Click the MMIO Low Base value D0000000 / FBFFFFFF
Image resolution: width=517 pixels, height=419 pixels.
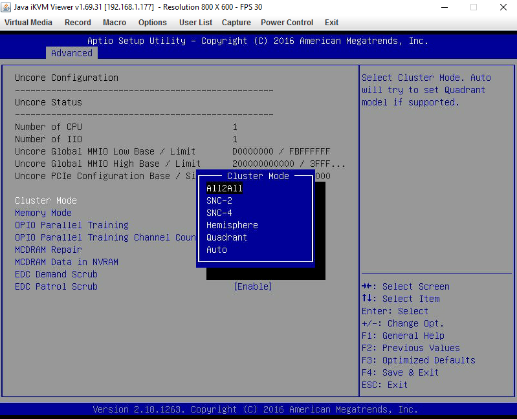coord(281,151)
